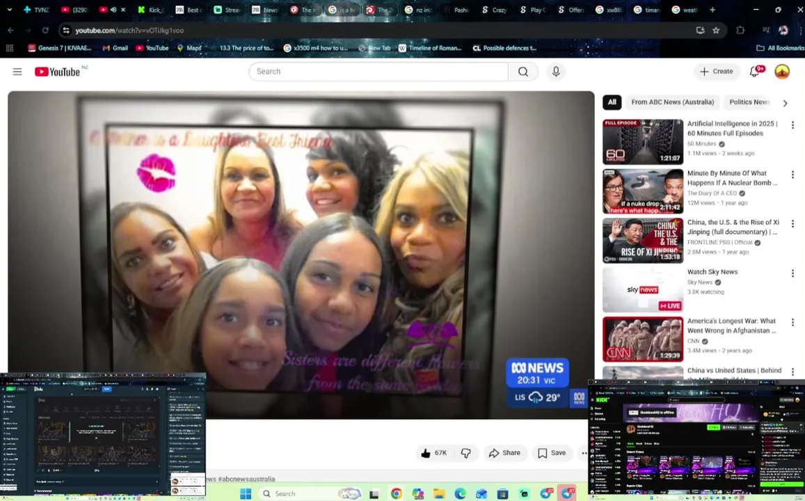Open the Chrome apps grid shortcut
The width and height of the screenshot is (805, 501).
coord(9,48)
